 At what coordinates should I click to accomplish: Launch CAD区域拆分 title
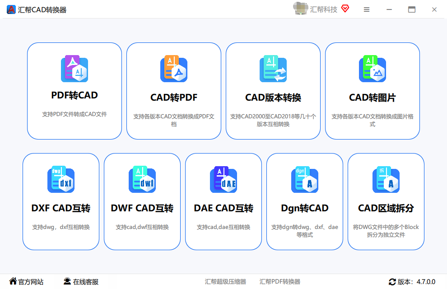pyautogui.click(x=386, y=208)
